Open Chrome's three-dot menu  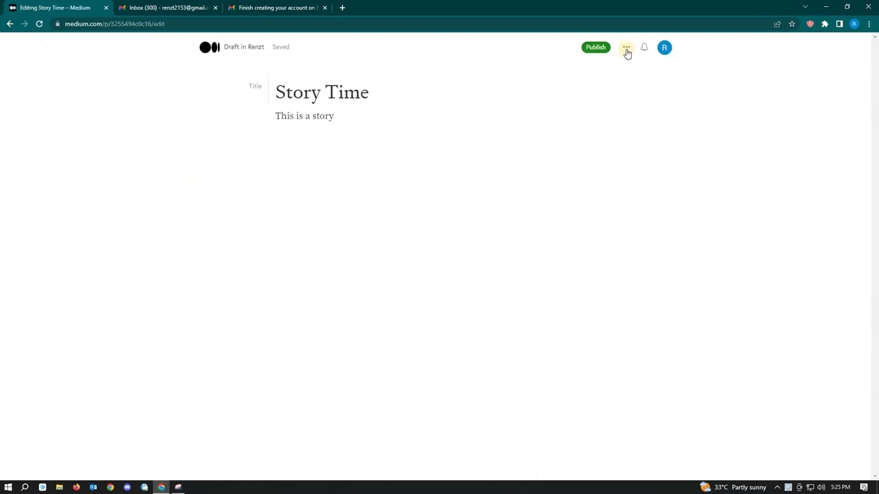pos(869,24)
